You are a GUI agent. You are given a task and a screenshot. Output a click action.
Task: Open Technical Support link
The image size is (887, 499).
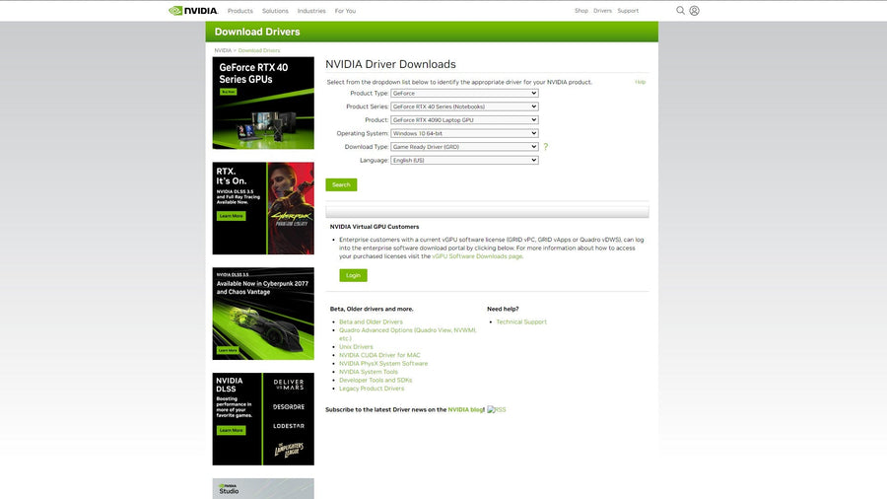pyautogui.click(x=521, y=321)
